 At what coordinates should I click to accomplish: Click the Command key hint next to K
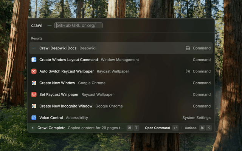pos(202,128)
